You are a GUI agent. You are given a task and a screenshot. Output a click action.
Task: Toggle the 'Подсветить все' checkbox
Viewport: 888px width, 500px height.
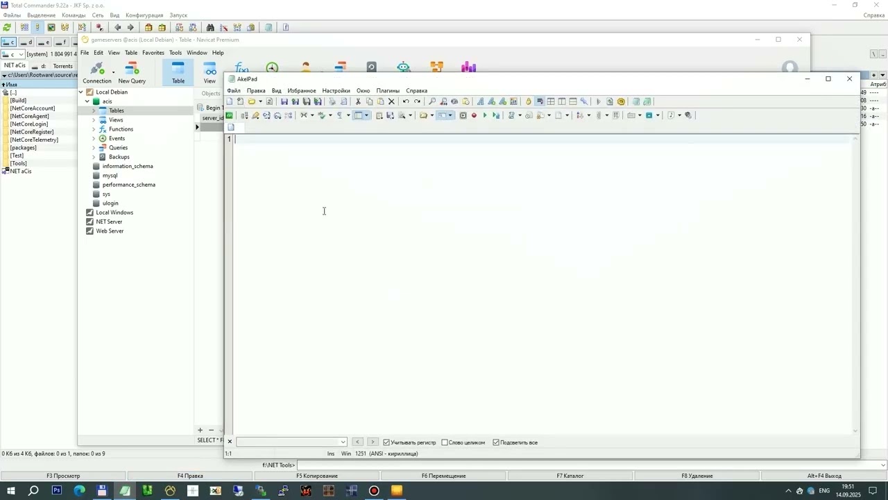pos(496,442)
